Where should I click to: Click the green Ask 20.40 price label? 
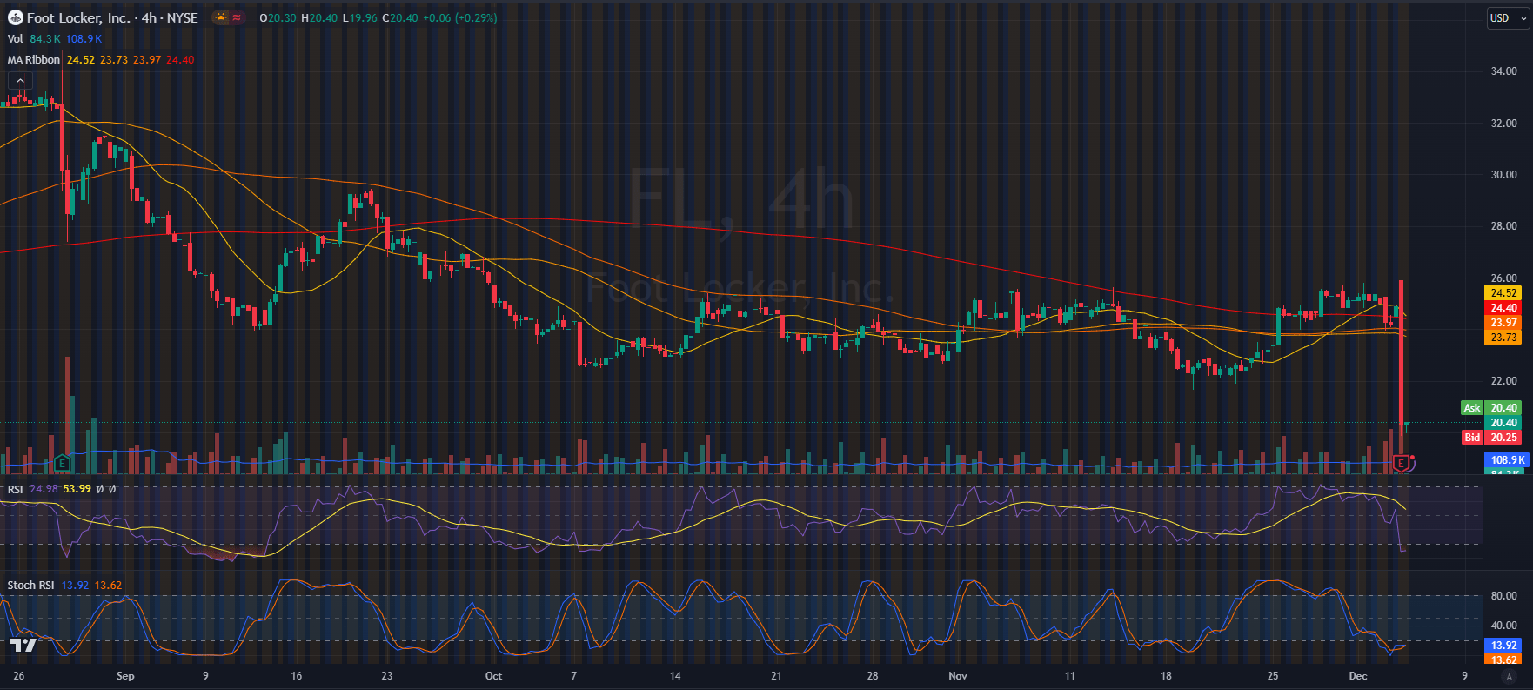pos(1490,408)
